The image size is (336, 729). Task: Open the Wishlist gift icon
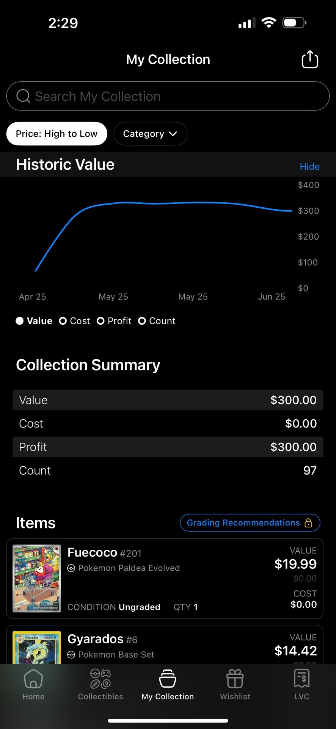click(x=235, y=679)
